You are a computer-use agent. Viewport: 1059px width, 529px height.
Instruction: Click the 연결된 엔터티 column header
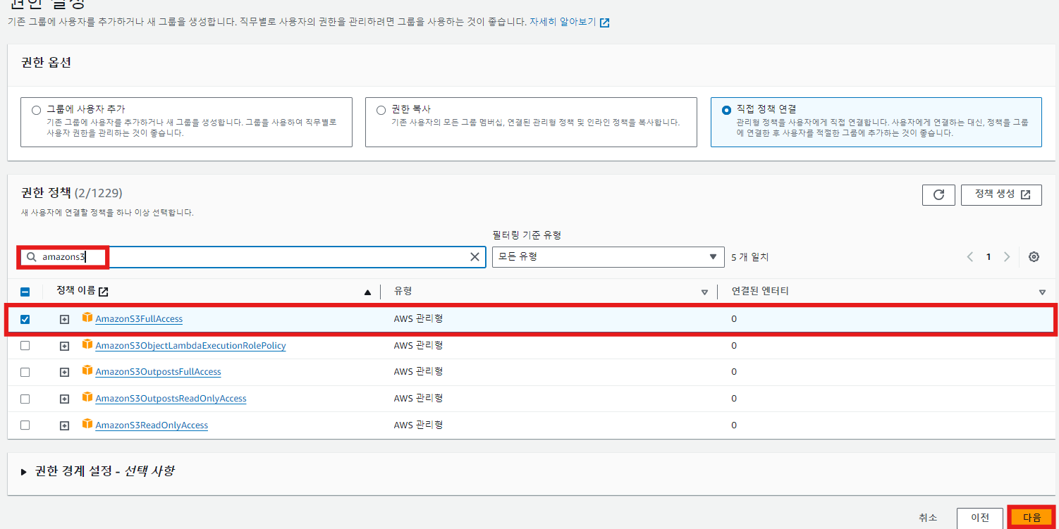pyautogui.click(x=760, y=291)
